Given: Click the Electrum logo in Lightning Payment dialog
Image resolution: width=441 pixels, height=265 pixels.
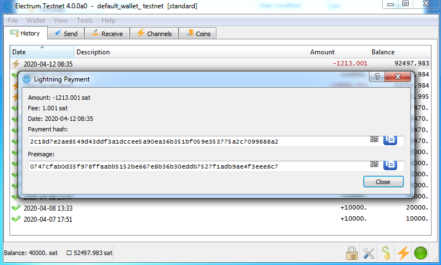Looking at the screenshot, I should coord(27,79).
